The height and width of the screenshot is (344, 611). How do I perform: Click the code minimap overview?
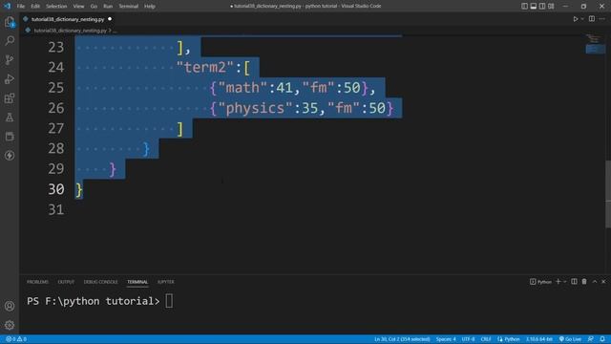[595, 45]
